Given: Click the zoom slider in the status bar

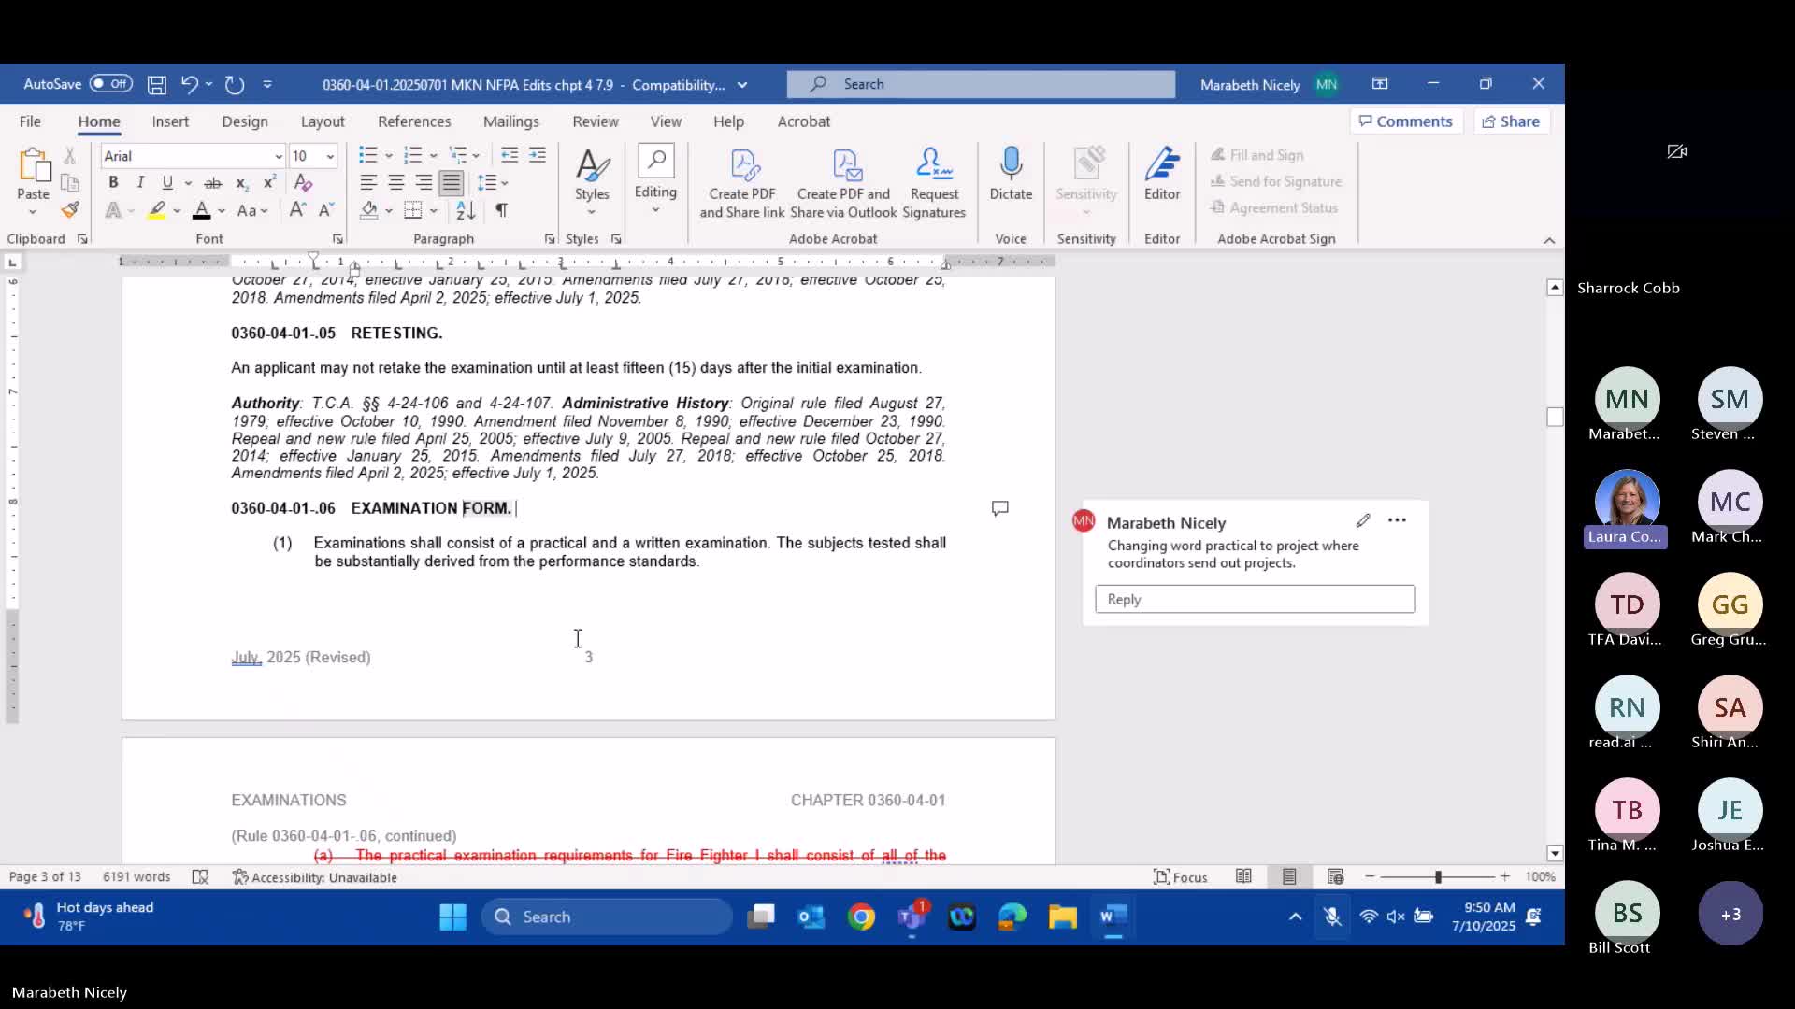Looking at the screenshot, I should click(1438, 876).
